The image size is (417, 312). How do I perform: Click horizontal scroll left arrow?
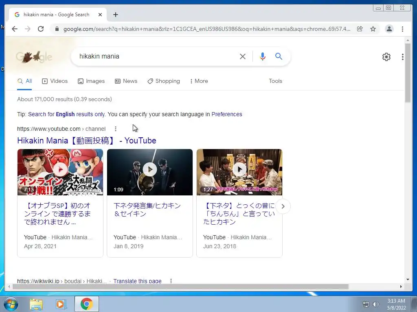(x=9, y=286)
